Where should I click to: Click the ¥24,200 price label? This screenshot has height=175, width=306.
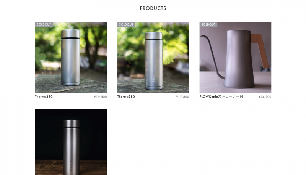265,97
